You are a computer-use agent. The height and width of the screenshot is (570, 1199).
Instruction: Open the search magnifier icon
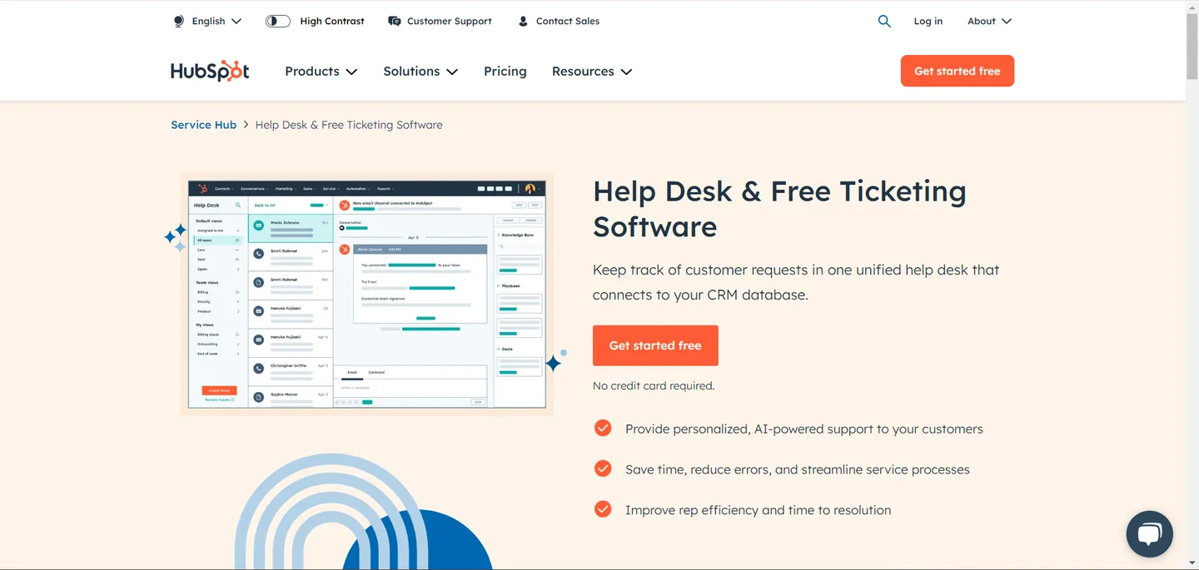click(884, 21)
